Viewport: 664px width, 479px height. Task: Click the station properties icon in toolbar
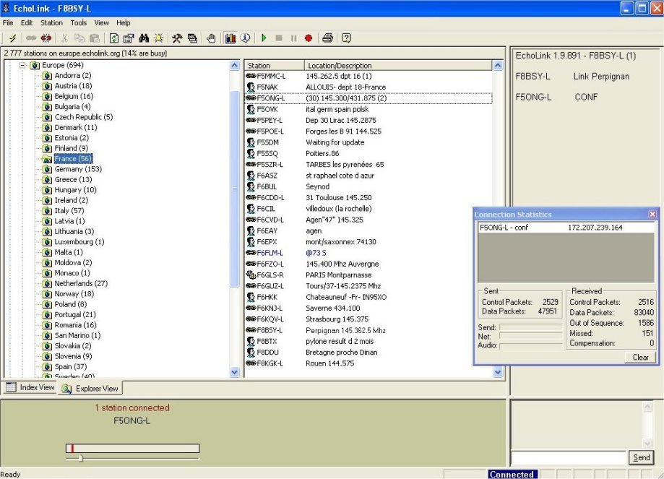coord(129,38)
